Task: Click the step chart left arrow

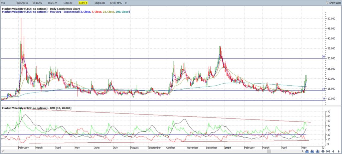Action: coord(333,151)
